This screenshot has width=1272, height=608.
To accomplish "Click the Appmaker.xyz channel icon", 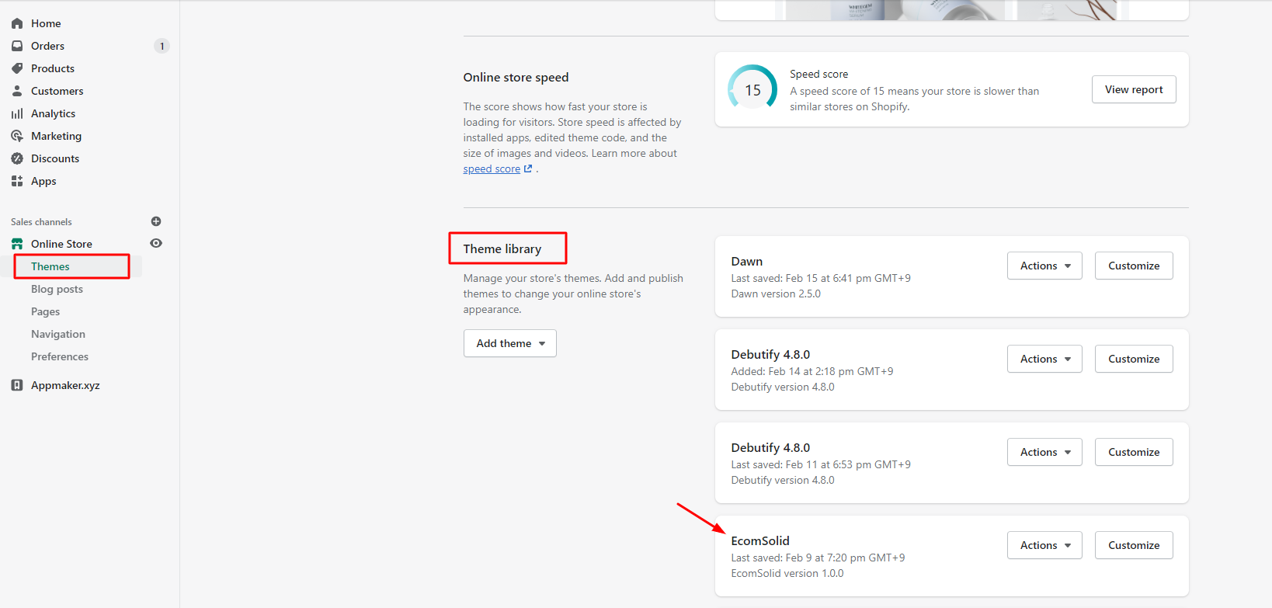I will 17,385.
